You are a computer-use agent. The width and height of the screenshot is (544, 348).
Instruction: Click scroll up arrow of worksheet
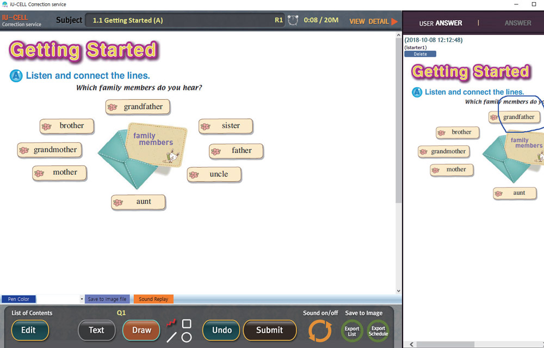coord(398,35)
